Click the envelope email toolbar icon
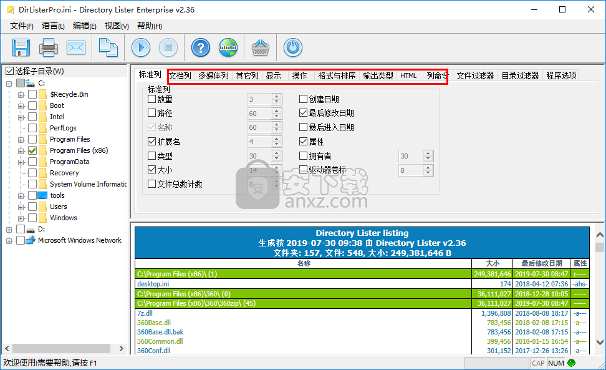Viewport: 606px width, 370px height. point(75,47)
